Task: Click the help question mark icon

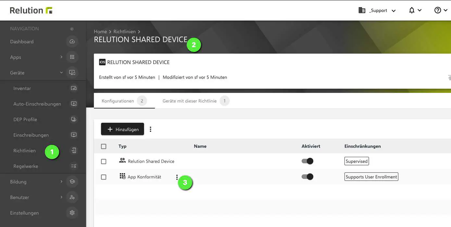Action: tap(437, 10)
